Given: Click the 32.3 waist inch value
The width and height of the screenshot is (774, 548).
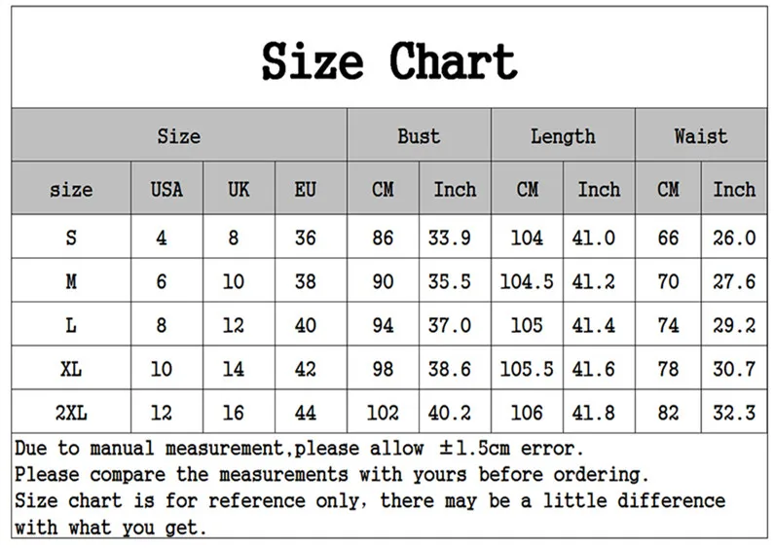Looking at the screenshot, I should [x=734, y=414].
